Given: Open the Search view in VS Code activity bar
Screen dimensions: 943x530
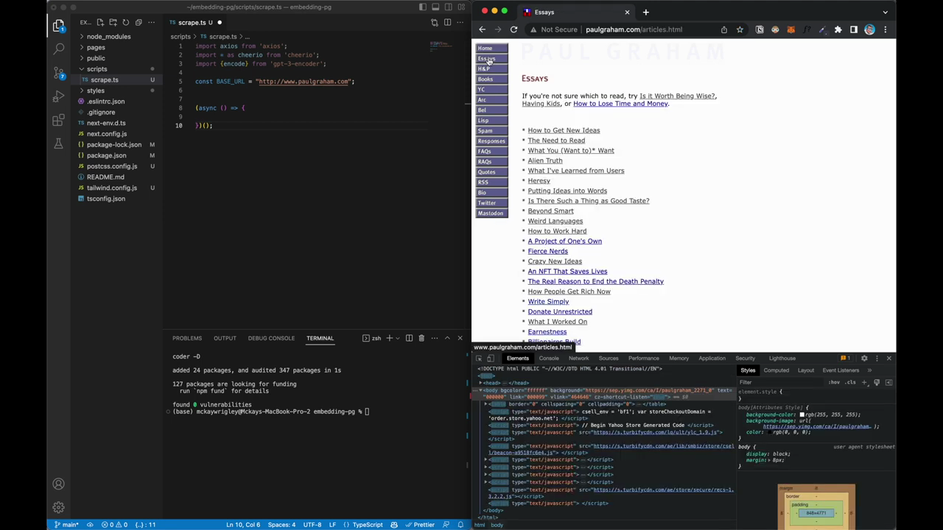Looking at the screenshot, I should click(x=58, y=49).
